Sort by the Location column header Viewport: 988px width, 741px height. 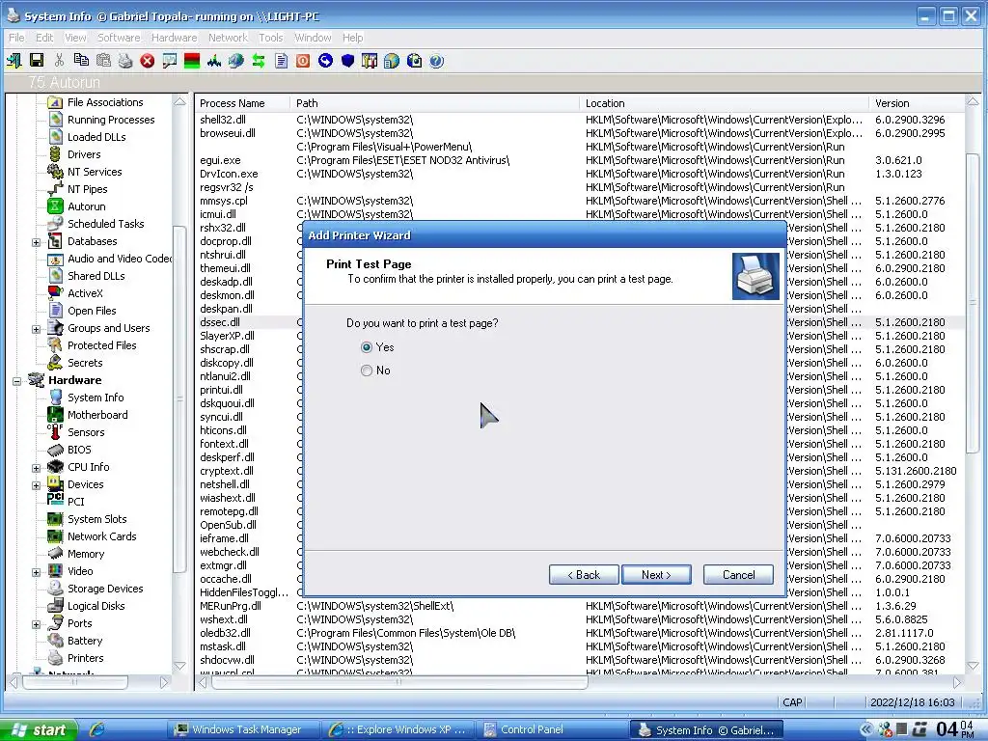(x=724, y=103)
